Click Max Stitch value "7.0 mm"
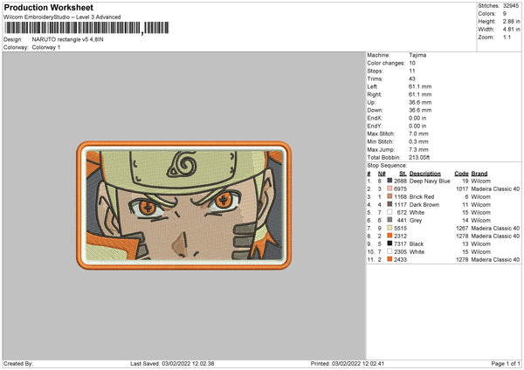The image size is (524, 370). [x=418, y=134]
